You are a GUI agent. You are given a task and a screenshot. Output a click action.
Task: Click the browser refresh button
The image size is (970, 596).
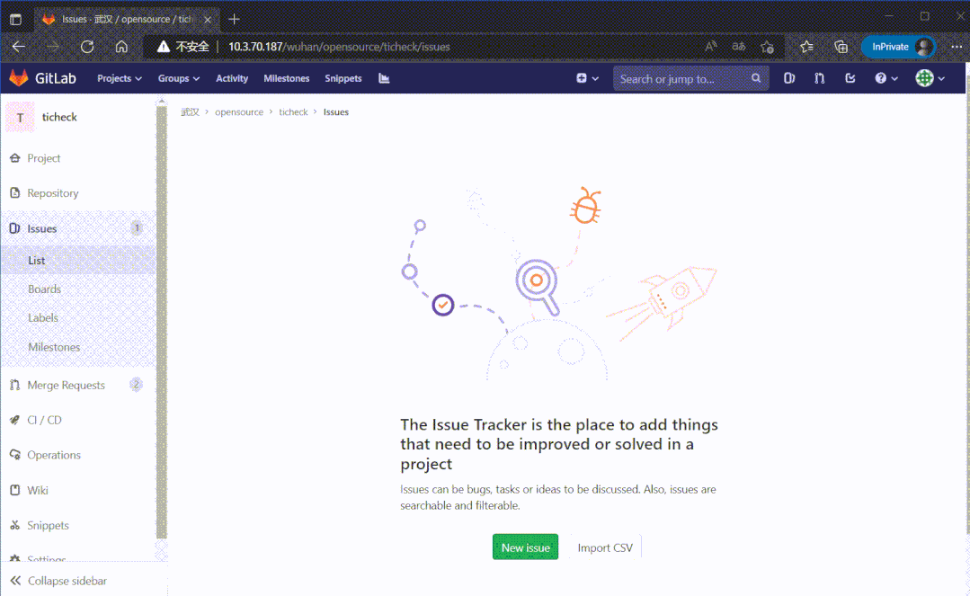click(87, 47)
